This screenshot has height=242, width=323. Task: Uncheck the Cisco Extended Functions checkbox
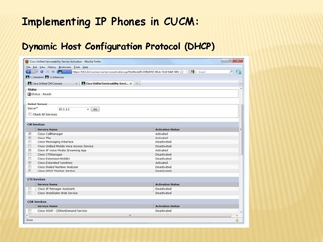pyautogui.click(x=30, y=163)
